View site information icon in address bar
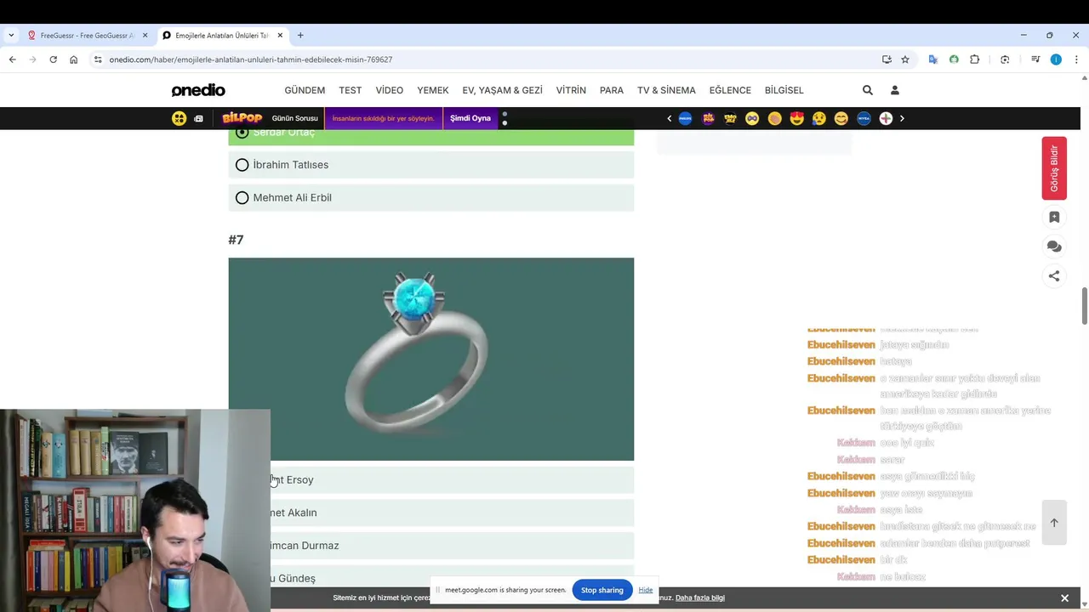The image size is (1089, 612). coord(98,59)
